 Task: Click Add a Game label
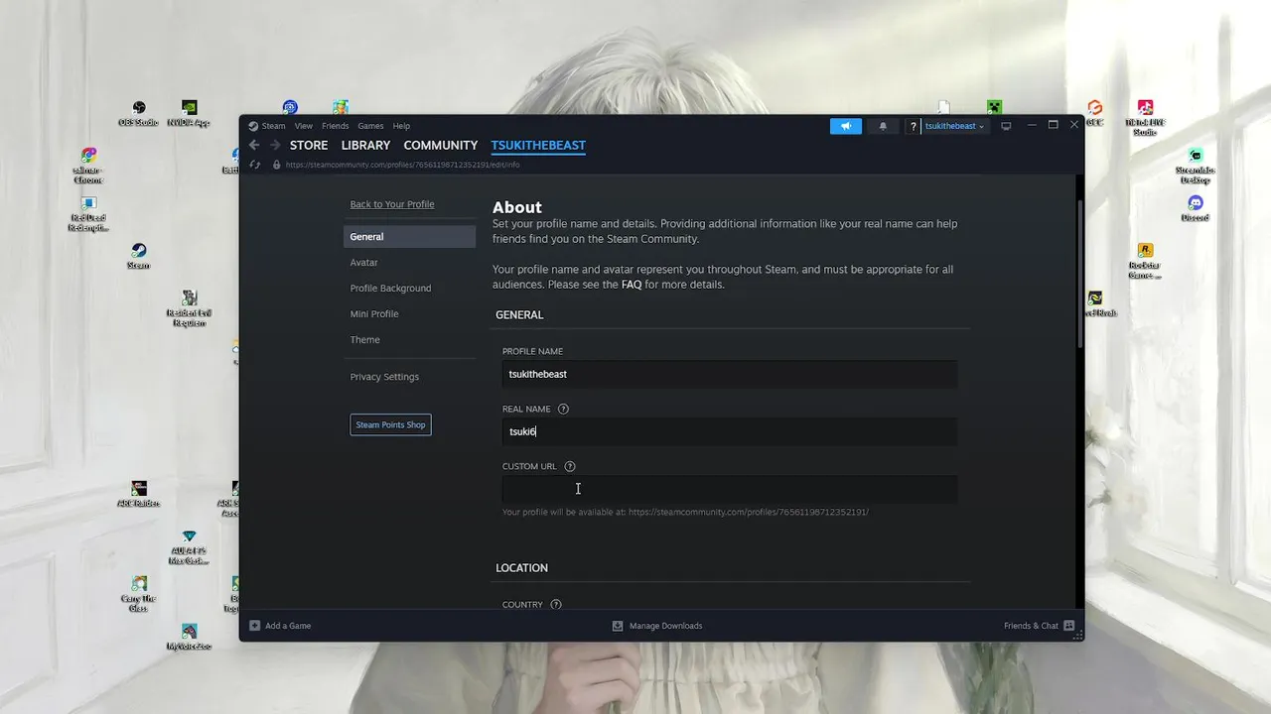288,626
